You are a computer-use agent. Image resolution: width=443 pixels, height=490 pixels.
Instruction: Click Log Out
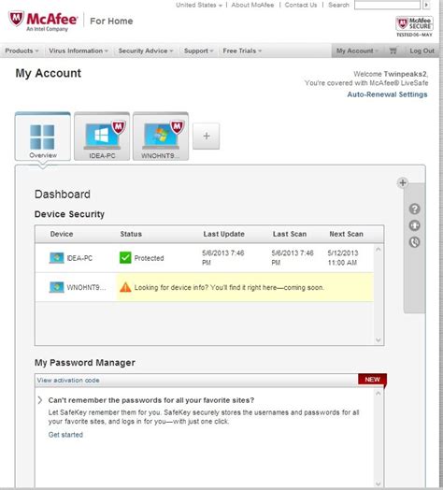(422, 50)
